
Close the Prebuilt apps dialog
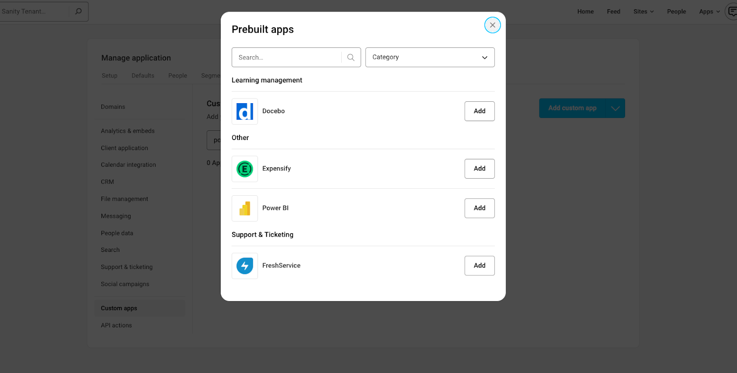coord(492,25)
